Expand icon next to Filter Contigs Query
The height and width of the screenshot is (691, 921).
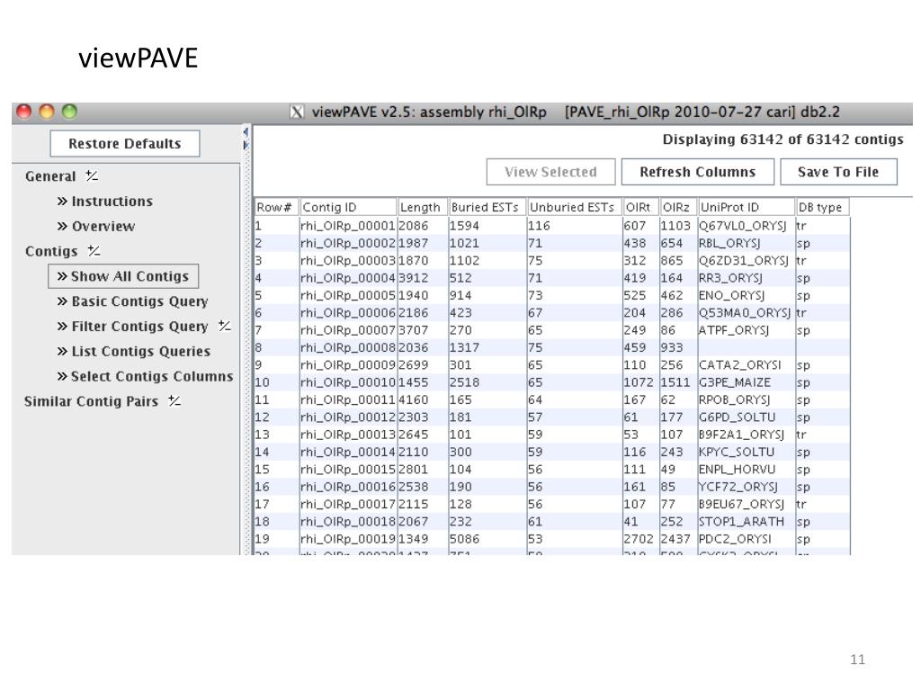(224, 326)
